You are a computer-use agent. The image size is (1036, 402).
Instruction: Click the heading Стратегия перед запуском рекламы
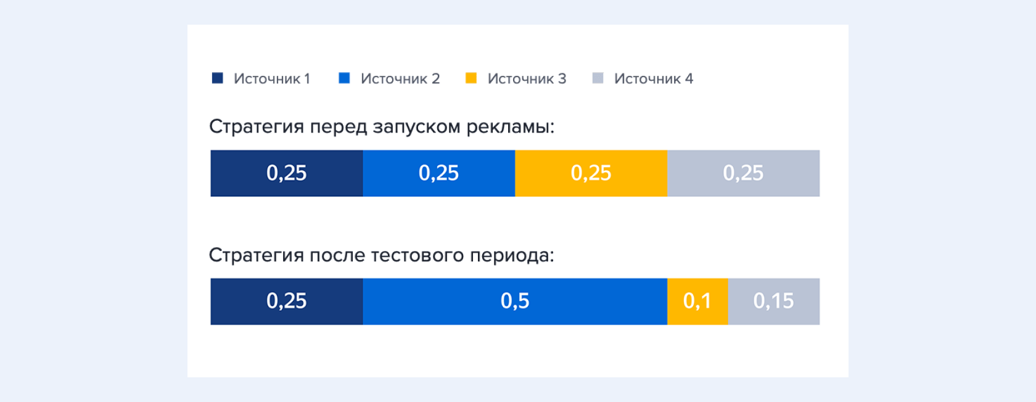tap(382, 126)
